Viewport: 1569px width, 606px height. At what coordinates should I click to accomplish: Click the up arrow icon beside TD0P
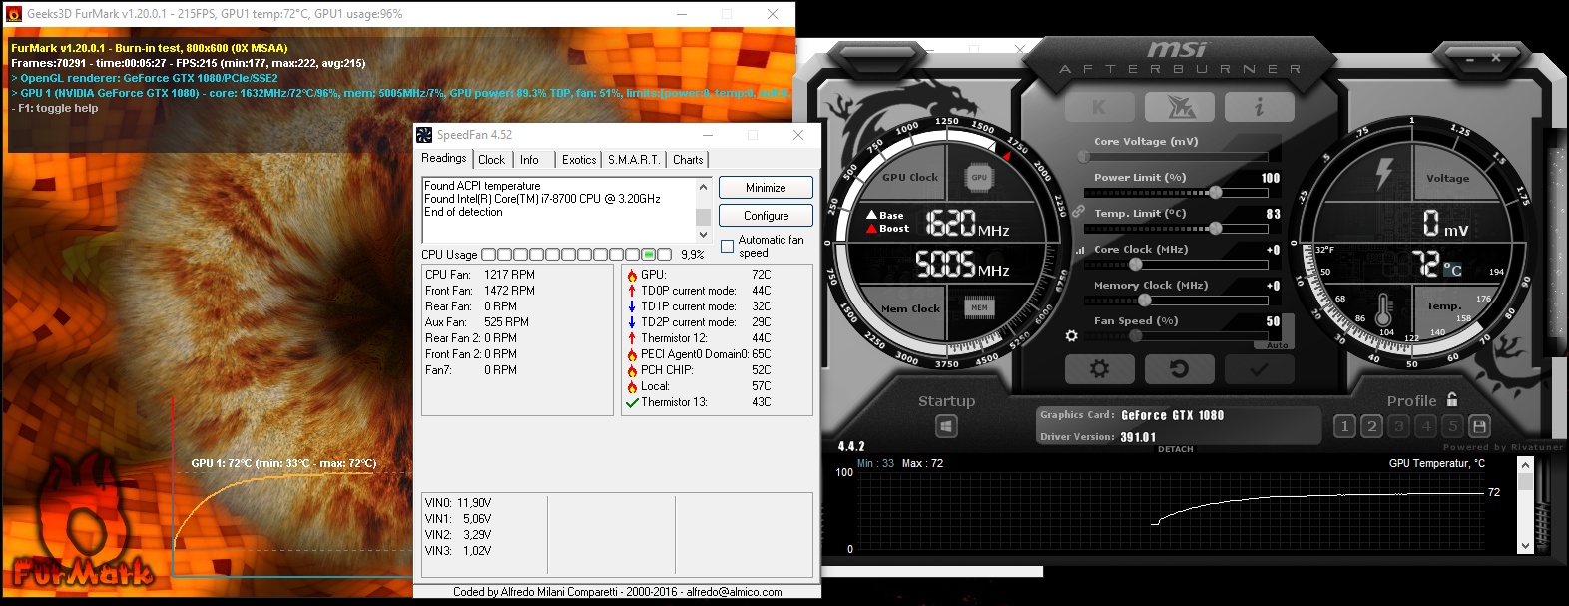632,291
